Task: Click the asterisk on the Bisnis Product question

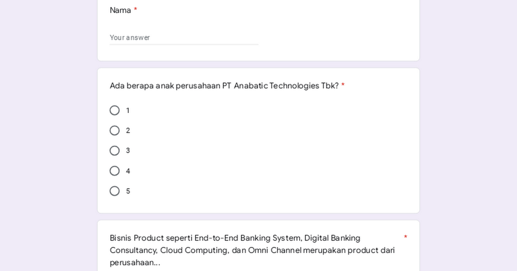Action: tap(405, 237)
